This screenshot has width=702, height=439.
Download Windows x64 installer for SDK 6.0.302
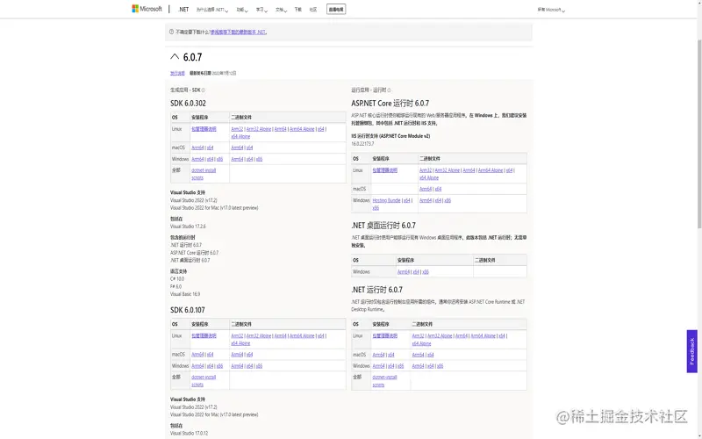pyautogui.click(x=210, y=159)
